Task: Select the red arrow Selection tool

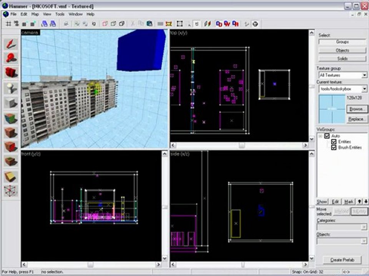Action: point(11,44)
